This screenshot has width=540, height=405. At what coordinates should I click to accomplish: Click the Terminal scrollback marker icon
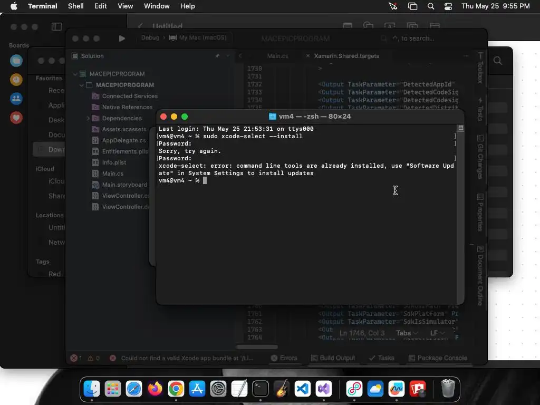(x=461, y=128)
